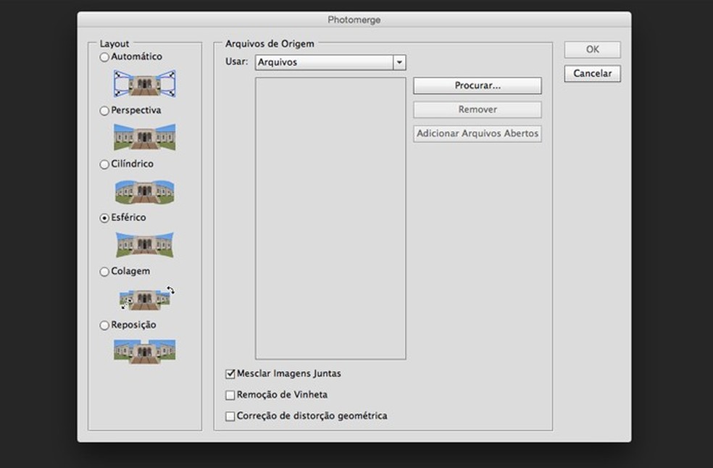The image size is (713, 468).
Task: Click the Cilíndrico layout preview icon
Action: point(145,191)
